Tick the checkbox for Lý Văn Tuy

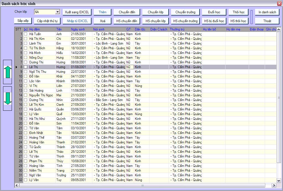pyautogui.click(x=26, y=180)
